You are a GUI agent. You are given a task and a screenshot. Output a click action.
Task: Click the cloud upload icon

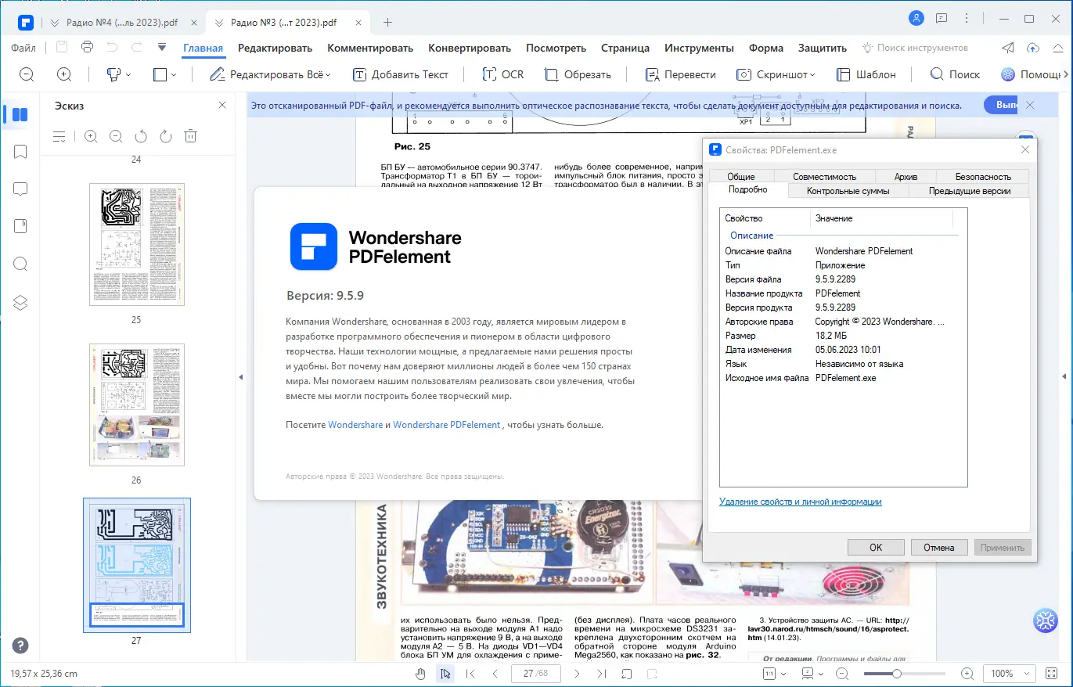pos(1033,48)
